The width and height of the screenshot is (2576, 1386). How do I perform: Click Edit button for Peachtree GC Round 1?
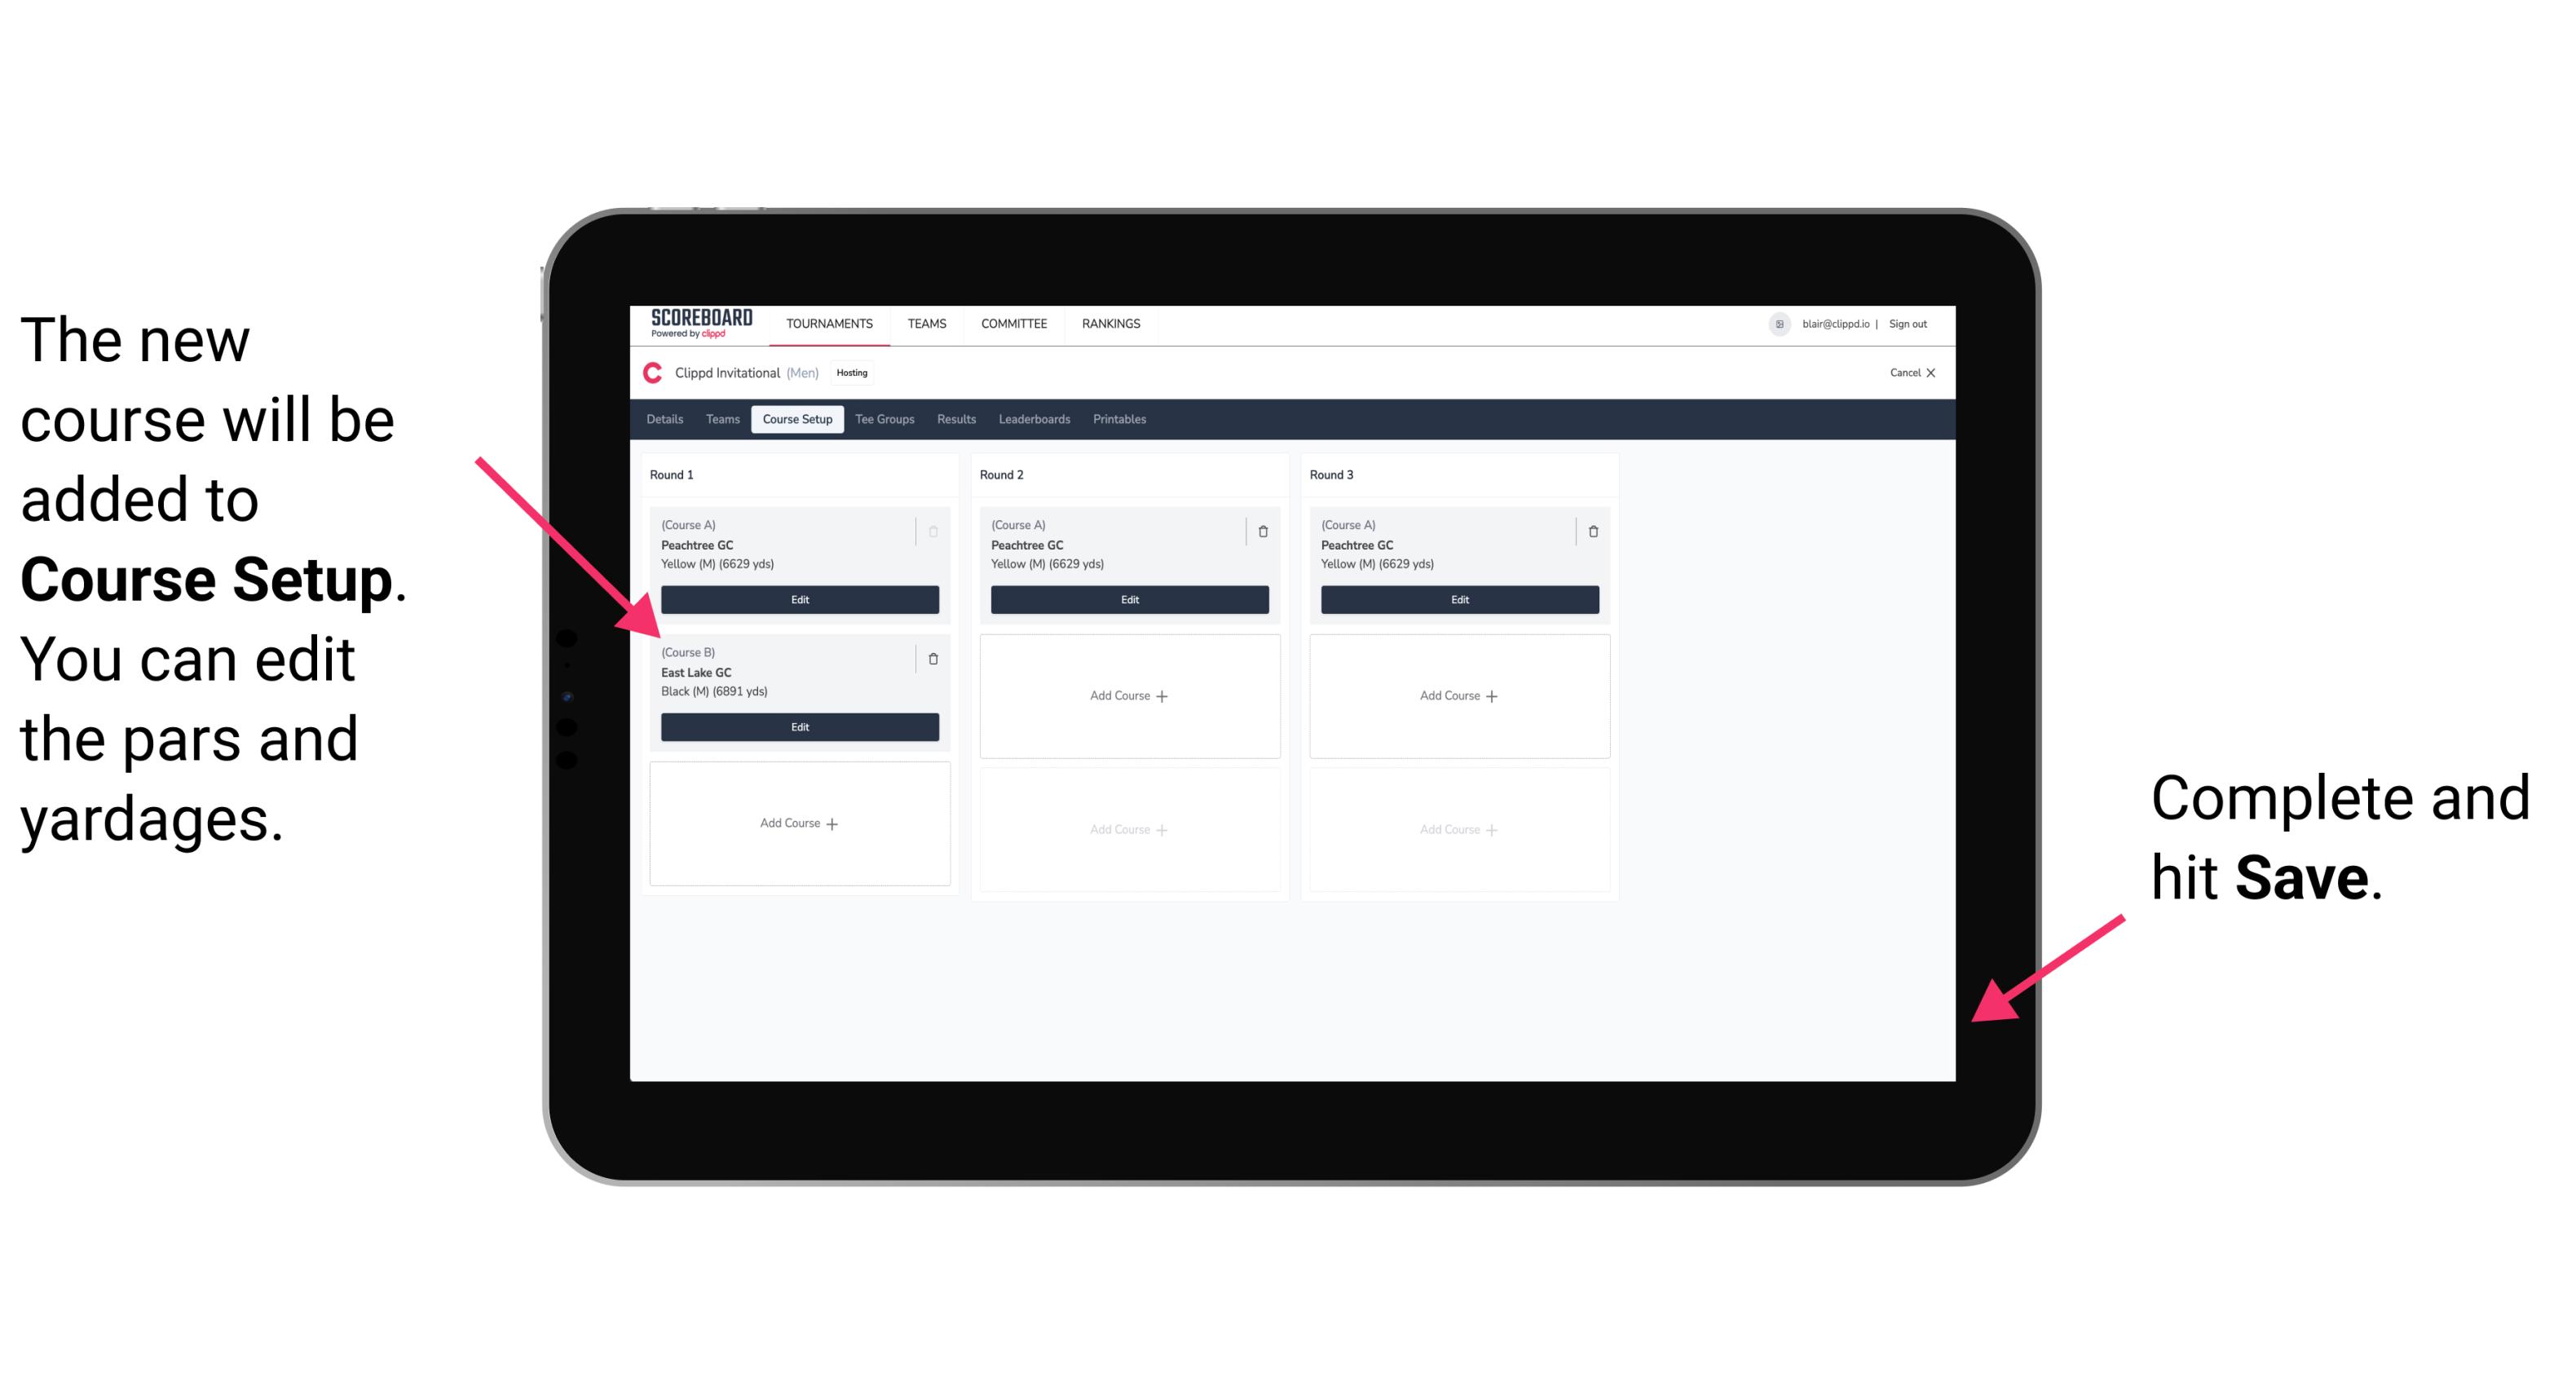798,599
